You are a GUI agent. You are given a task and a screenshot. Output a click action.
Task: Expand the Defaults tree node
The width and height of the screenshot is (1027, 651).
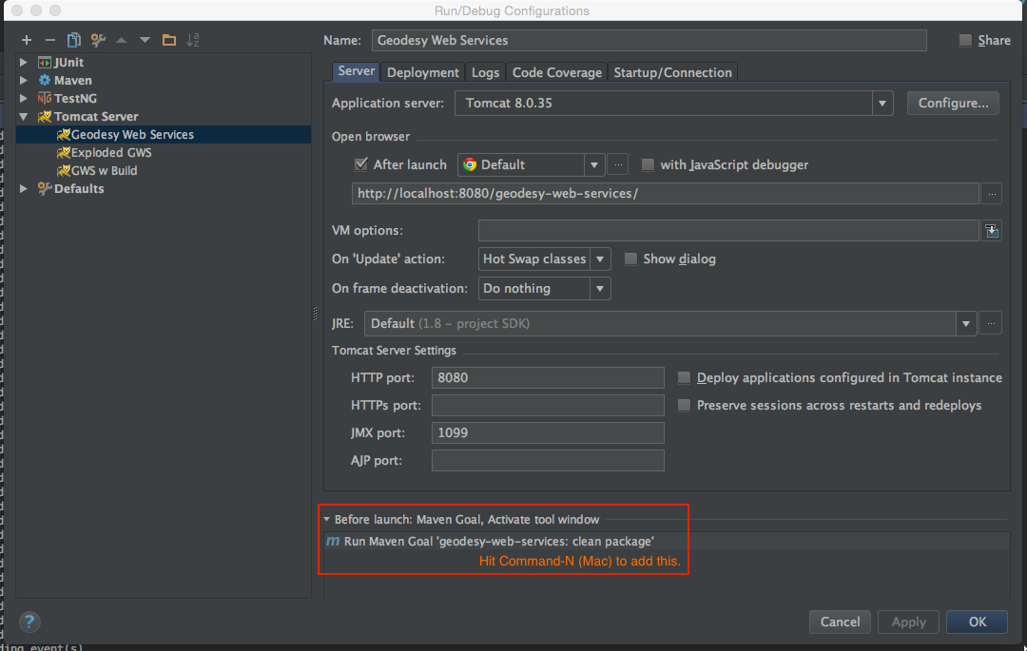click(24, 188)
